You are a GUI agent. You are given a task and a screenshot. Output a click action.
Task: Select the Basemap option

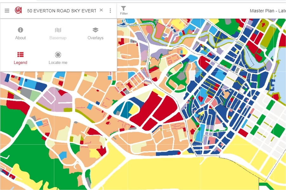click(x=58, y=34)
